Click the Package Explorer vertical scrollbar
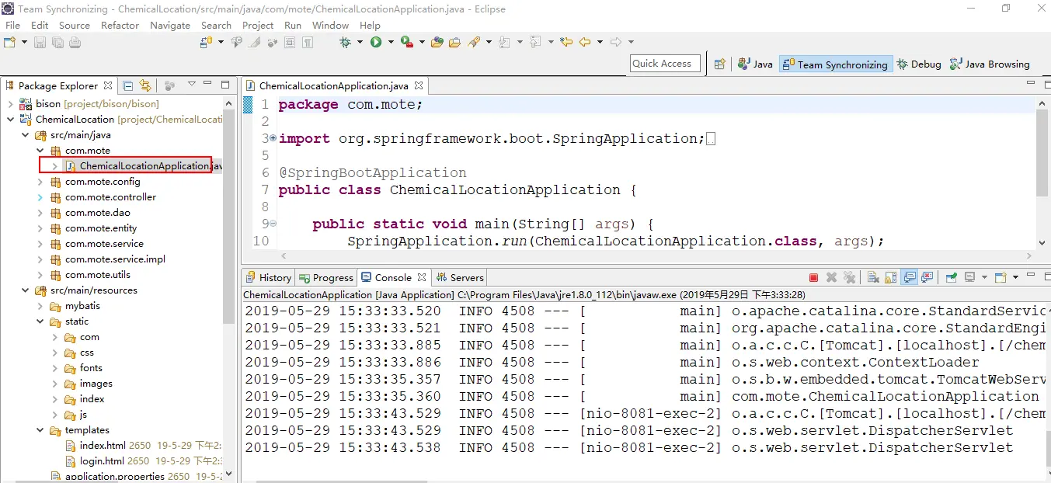1051x483 pixels. coord(229,217)
